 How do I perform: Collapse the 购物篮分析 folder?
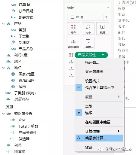(4, 114)
